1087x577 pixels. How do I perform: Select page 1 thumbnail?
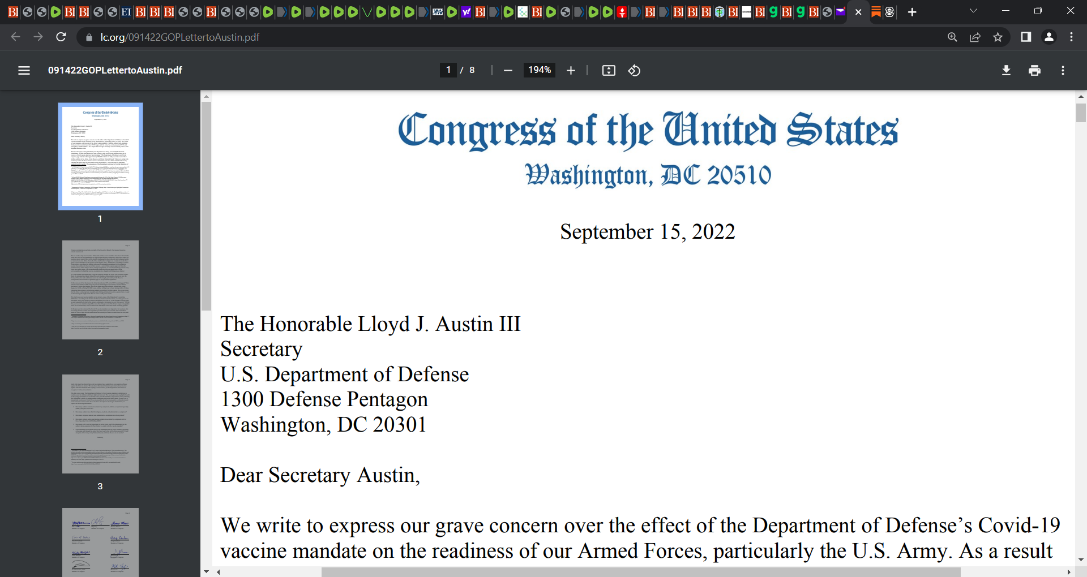coord(100,156)
